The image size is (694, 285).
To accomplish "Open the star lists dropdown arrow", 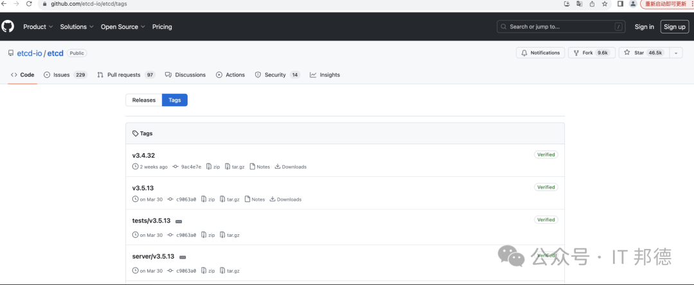I will click(x=676, y=53).
